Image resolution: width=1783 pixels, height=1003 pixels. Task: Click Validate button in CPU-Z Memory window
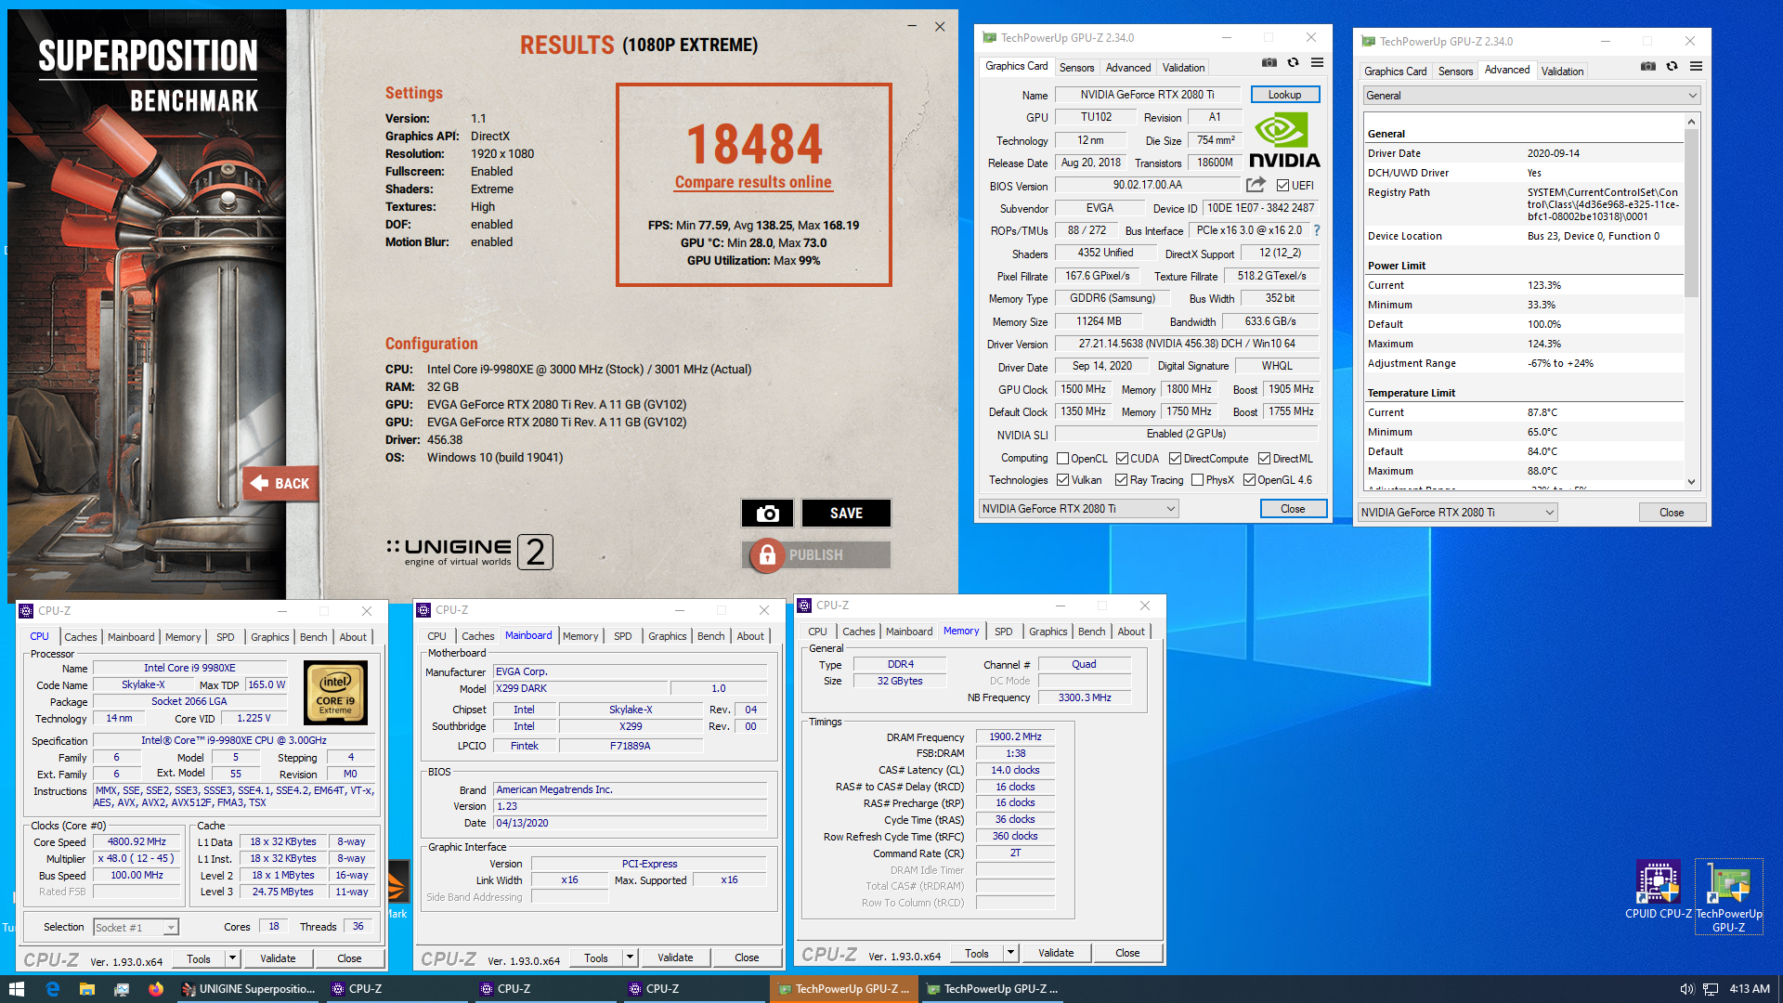pyautogui.click(x=1056, y=953)
